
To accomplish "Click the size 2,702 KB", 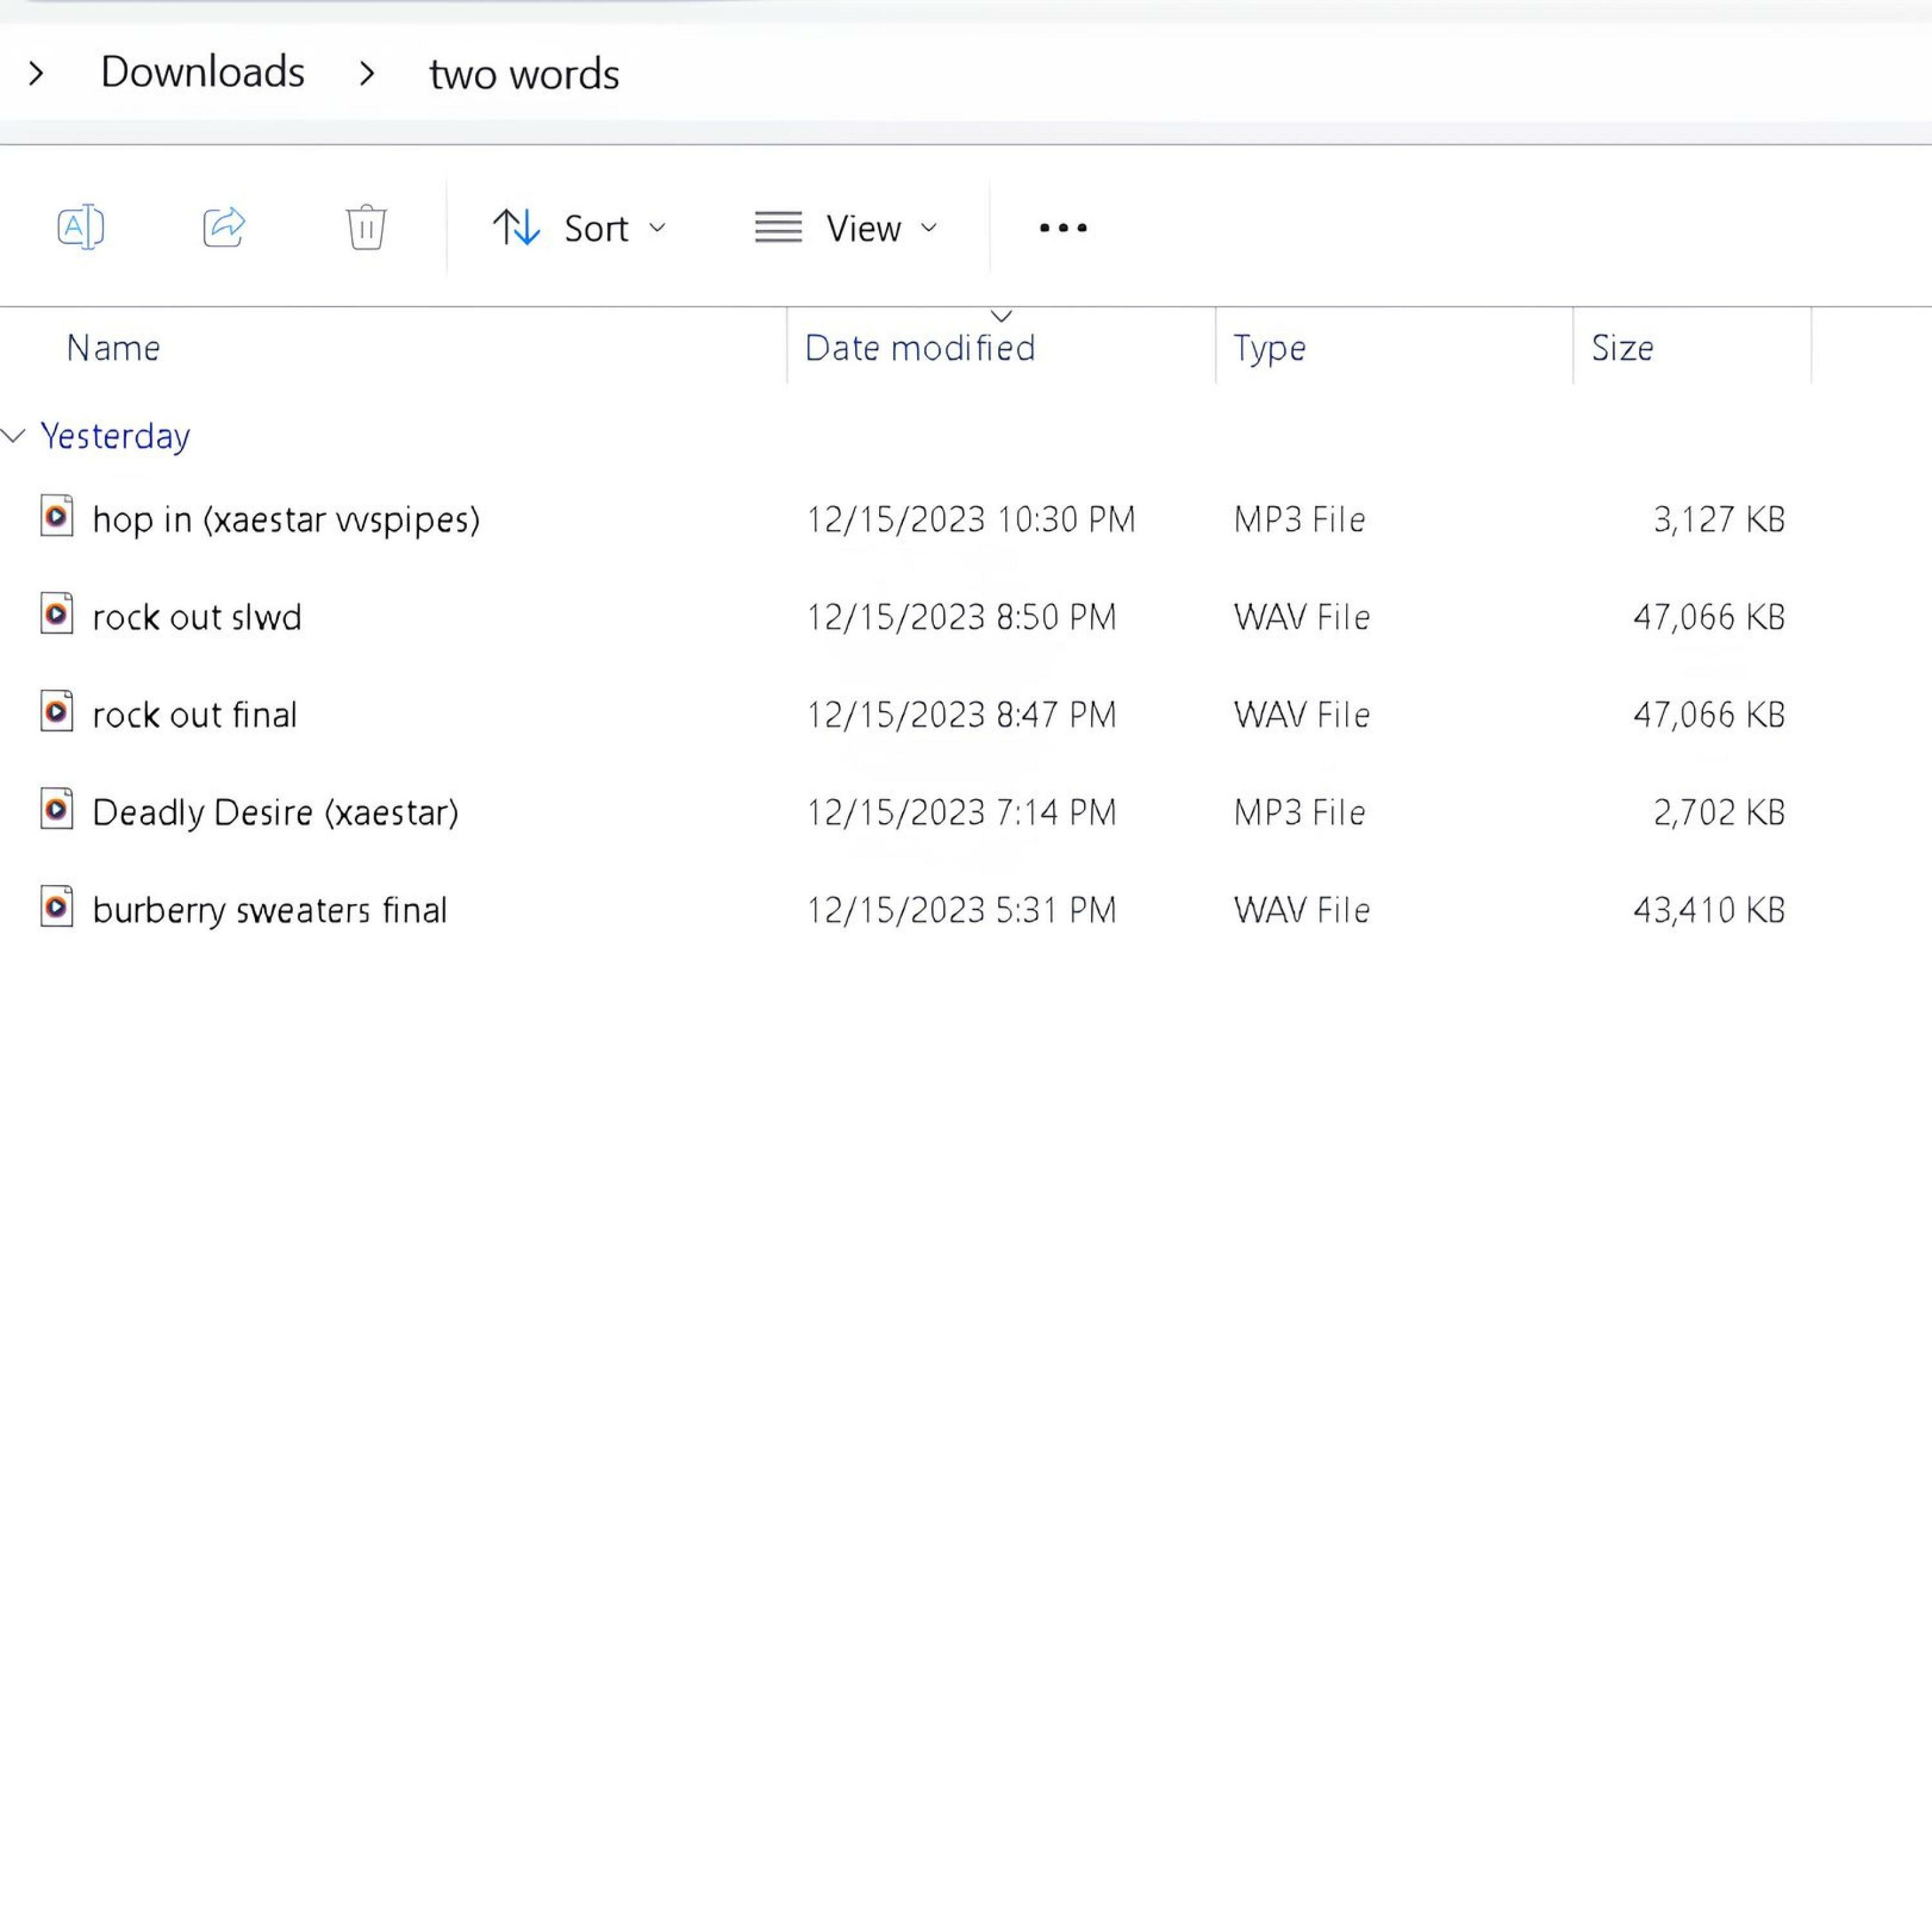I will coord(1719,813).
